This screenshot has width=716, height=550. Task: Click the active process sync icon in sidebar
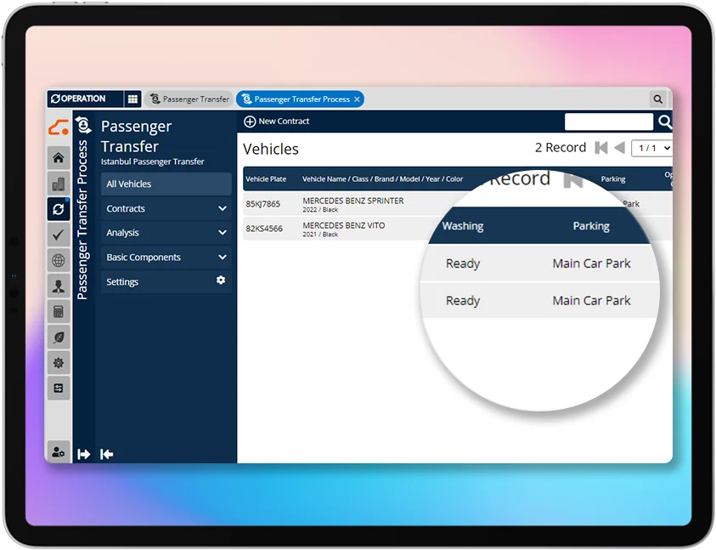pyautogui.click(x=58, y=210)
